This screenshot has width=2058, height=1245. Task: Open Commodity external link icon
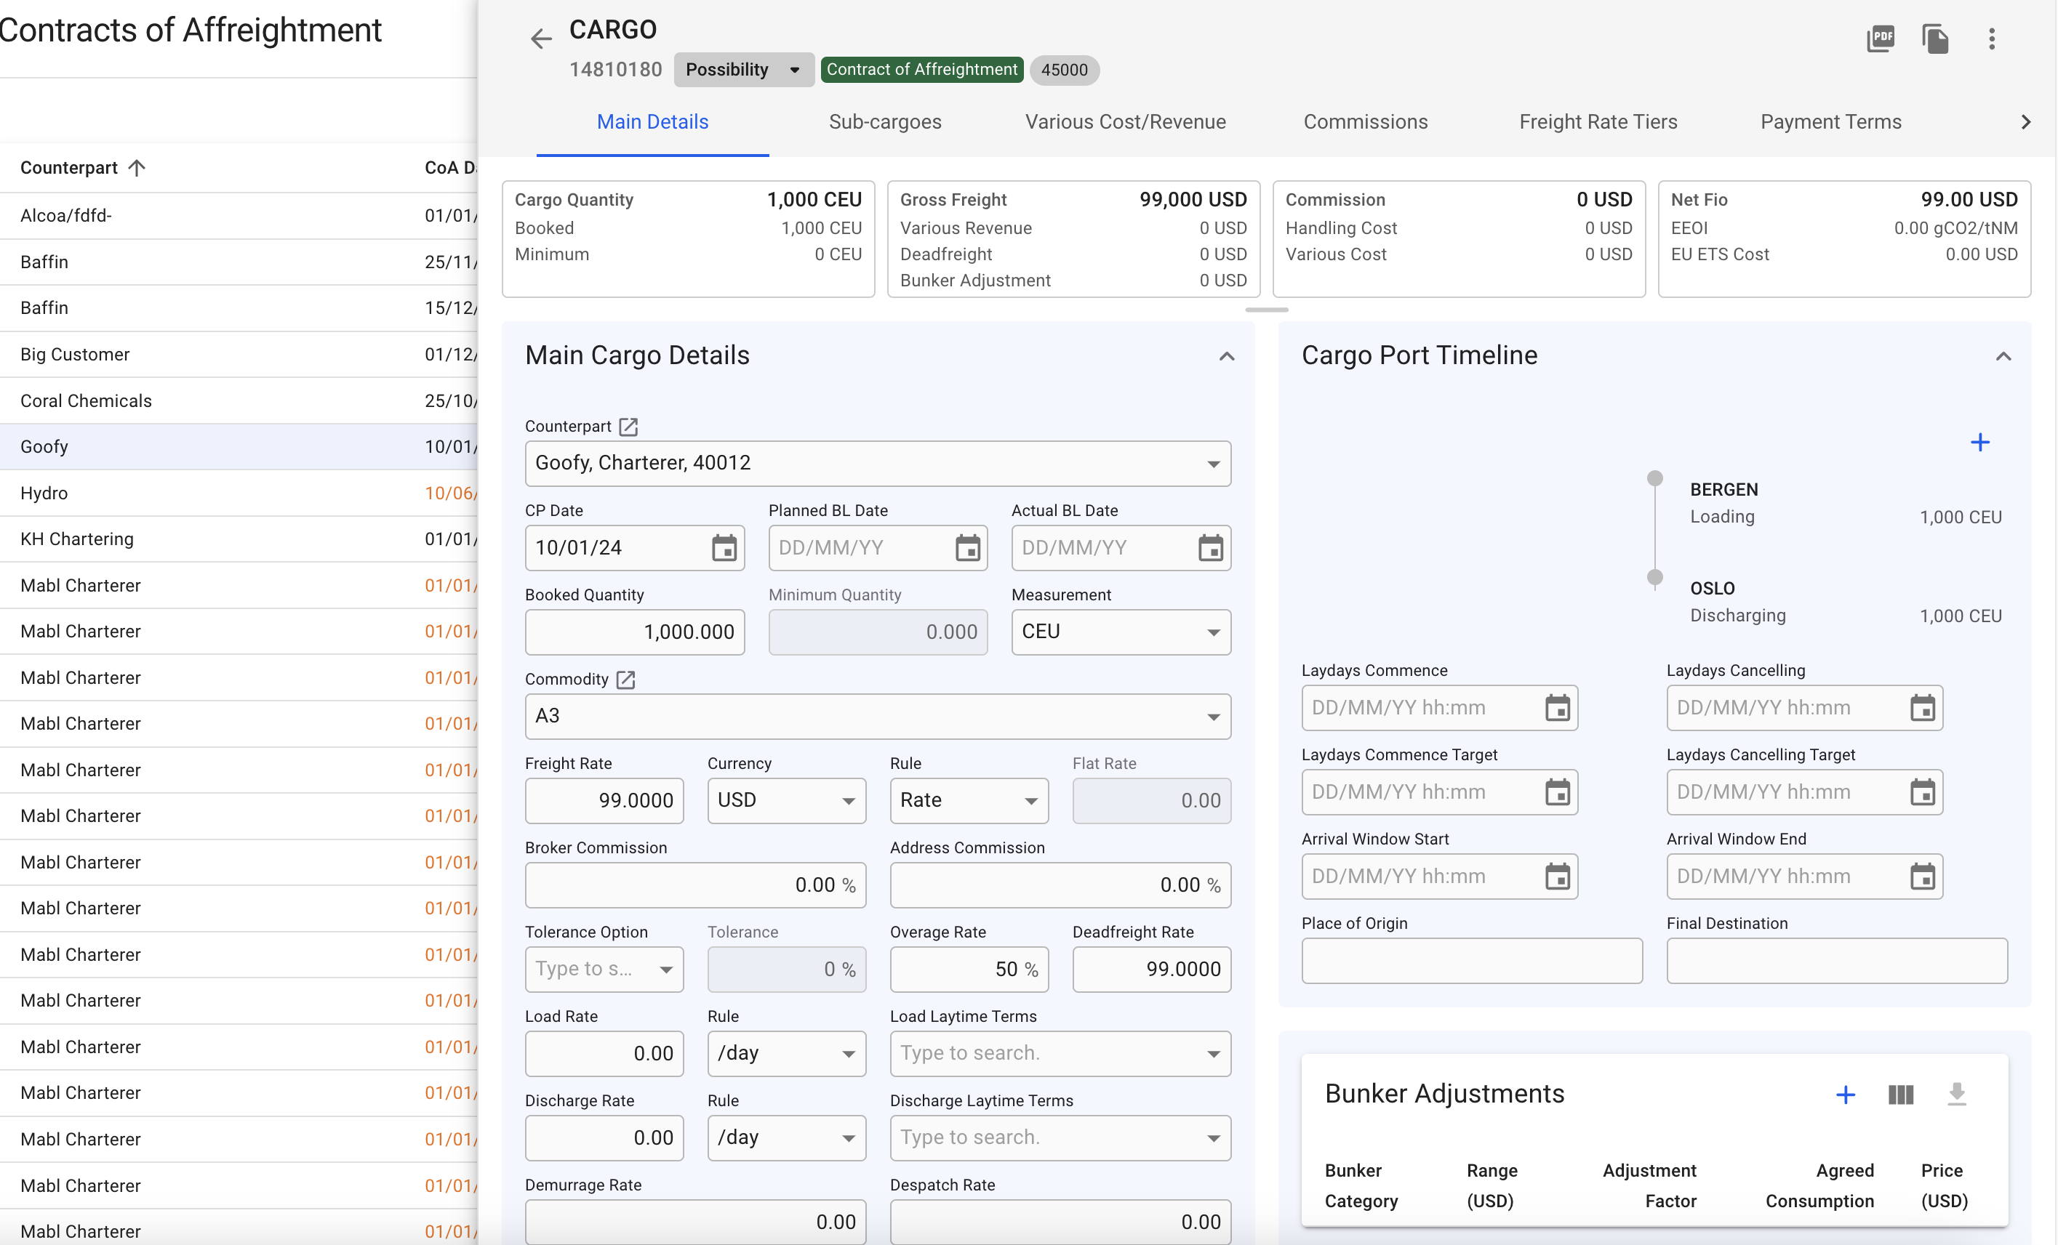[x=625, y=680]
